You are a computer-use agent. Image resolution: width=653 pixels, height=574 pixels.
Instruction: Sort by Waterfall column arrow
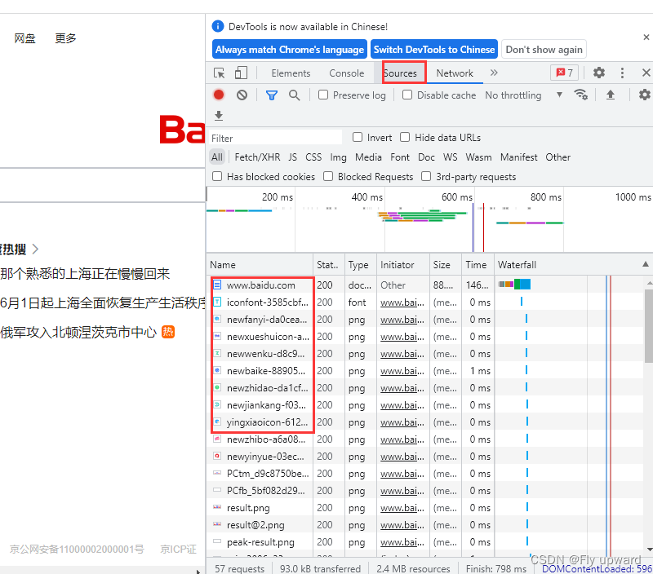pos(645,264)
